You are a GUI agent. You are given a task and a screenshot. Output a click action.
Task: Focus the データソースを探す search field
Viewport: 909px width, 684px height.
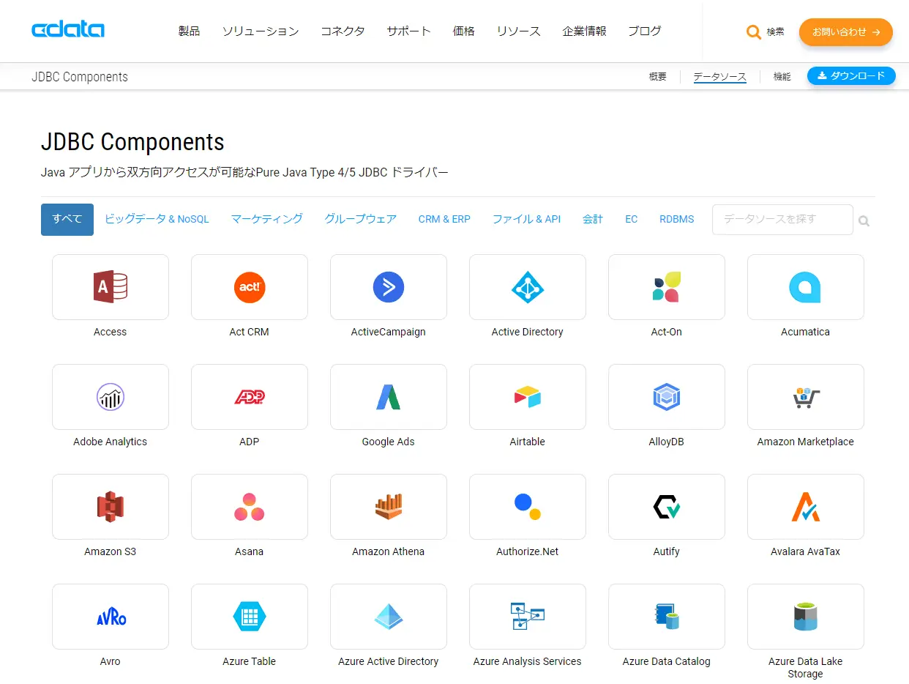[x=782, y=220]
